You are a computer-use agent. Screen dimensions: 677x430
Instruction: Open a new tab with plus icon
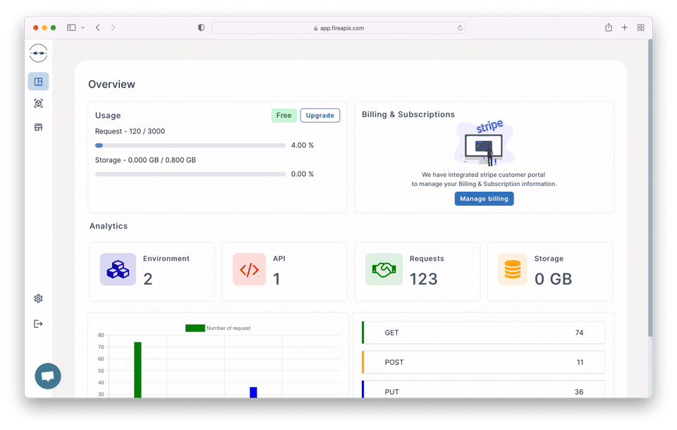click(x=624, y=27)
